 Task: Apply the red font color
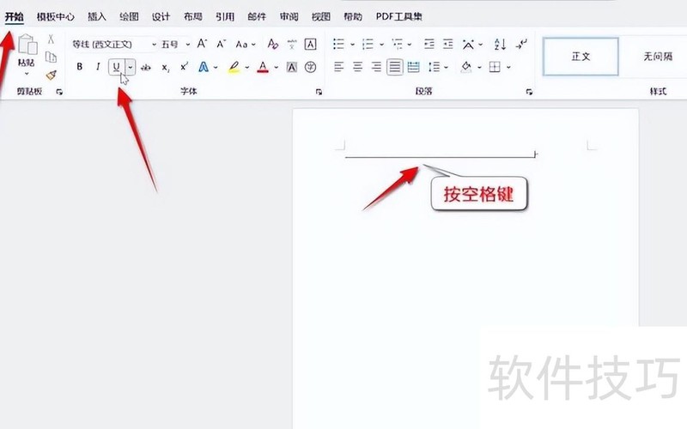pos(263,67)
